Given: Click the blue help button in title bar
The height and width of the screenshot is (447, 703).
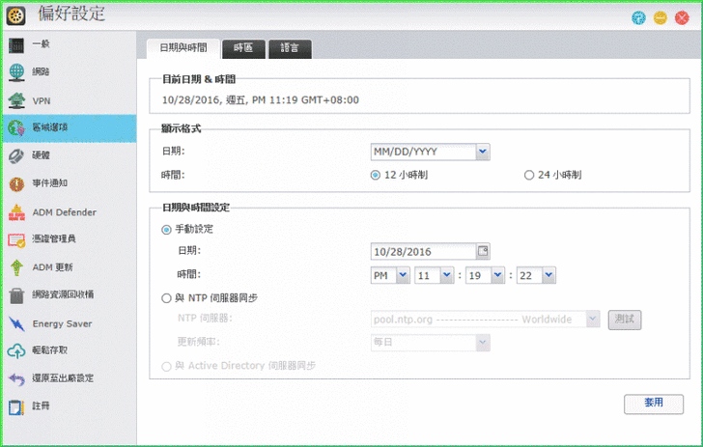Looking at the screenshot, I should 638,18.
